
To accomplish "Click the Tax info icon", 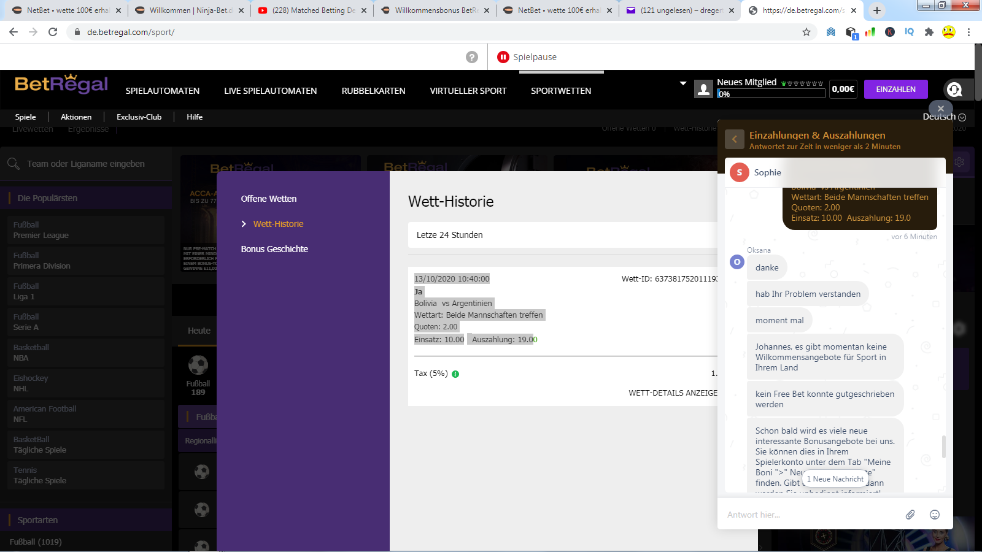I will point(455,374).
